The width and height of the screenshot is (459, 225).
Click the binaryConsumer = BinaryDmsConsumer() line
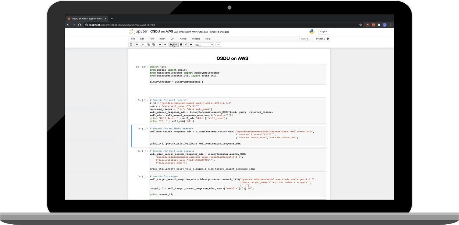(x=176, y=82)
